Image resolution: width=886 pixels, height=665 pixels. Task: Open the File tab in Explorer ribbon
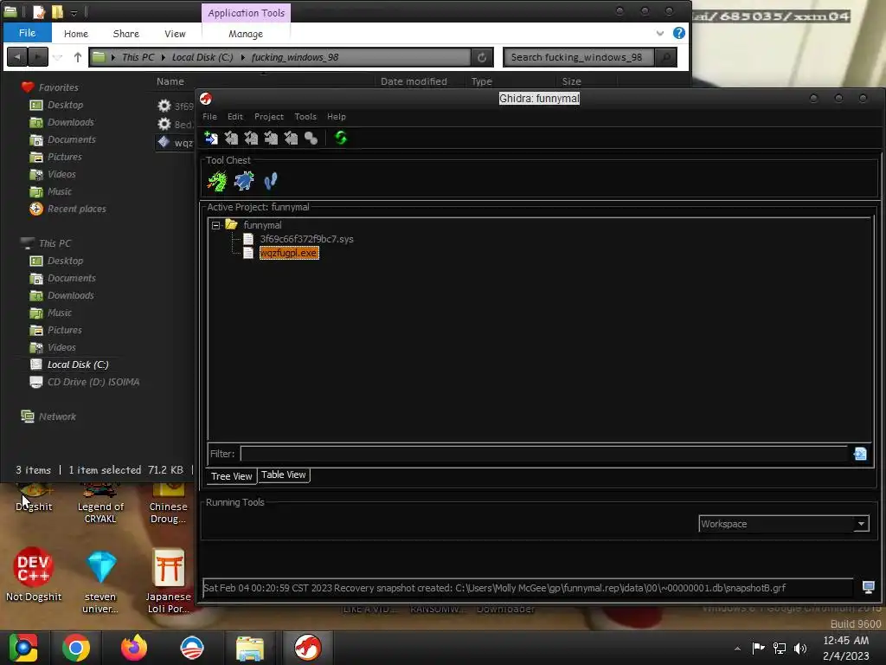click(x=27, y=33)
